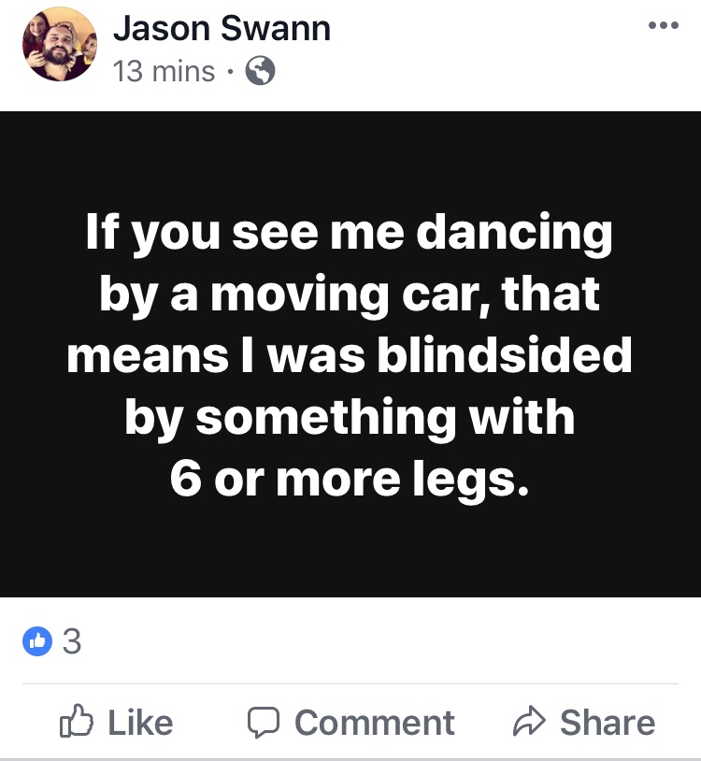Visit Jason Swann's profile via name
Image resolution: width=701 pixels, height=761 pixels.
222,28
